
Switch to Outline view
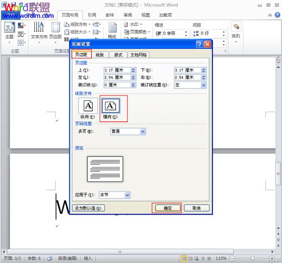tap(203, 258)
